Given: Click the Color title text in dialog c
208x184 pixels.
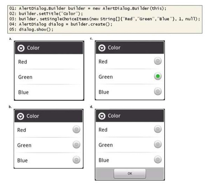Looking at the screenshot, I should coord(114,48).
